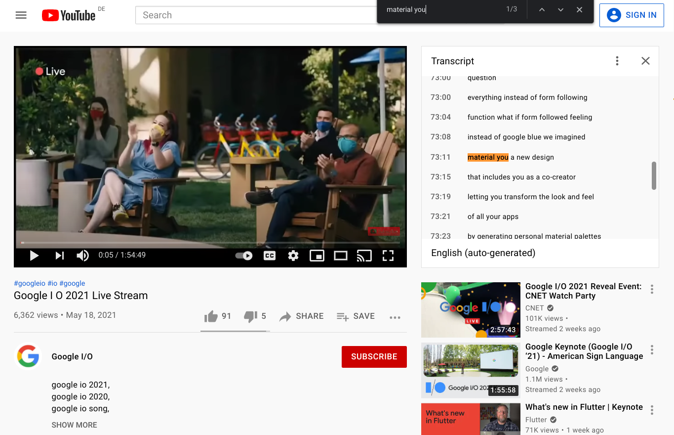Like the video
Viewport: 674px width, 435px height.
pyautogui.click(x=211, y=316)
